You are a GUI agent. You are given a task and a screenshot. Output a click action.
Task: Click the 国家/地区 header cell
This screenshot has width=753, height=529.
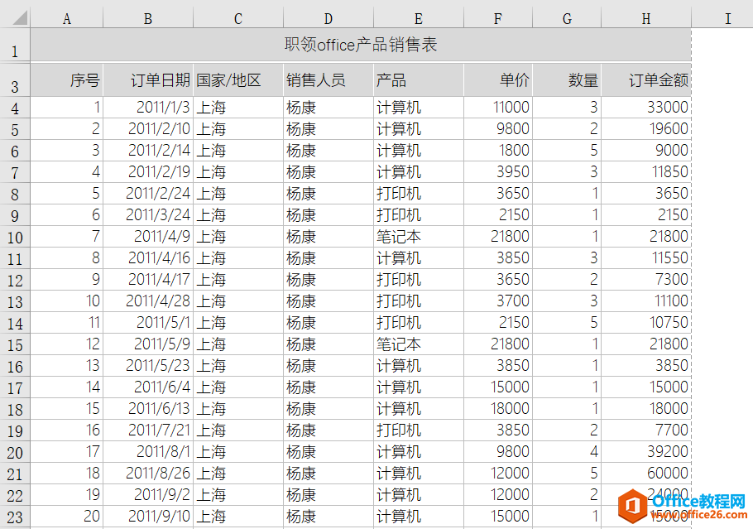coord(238,80)
